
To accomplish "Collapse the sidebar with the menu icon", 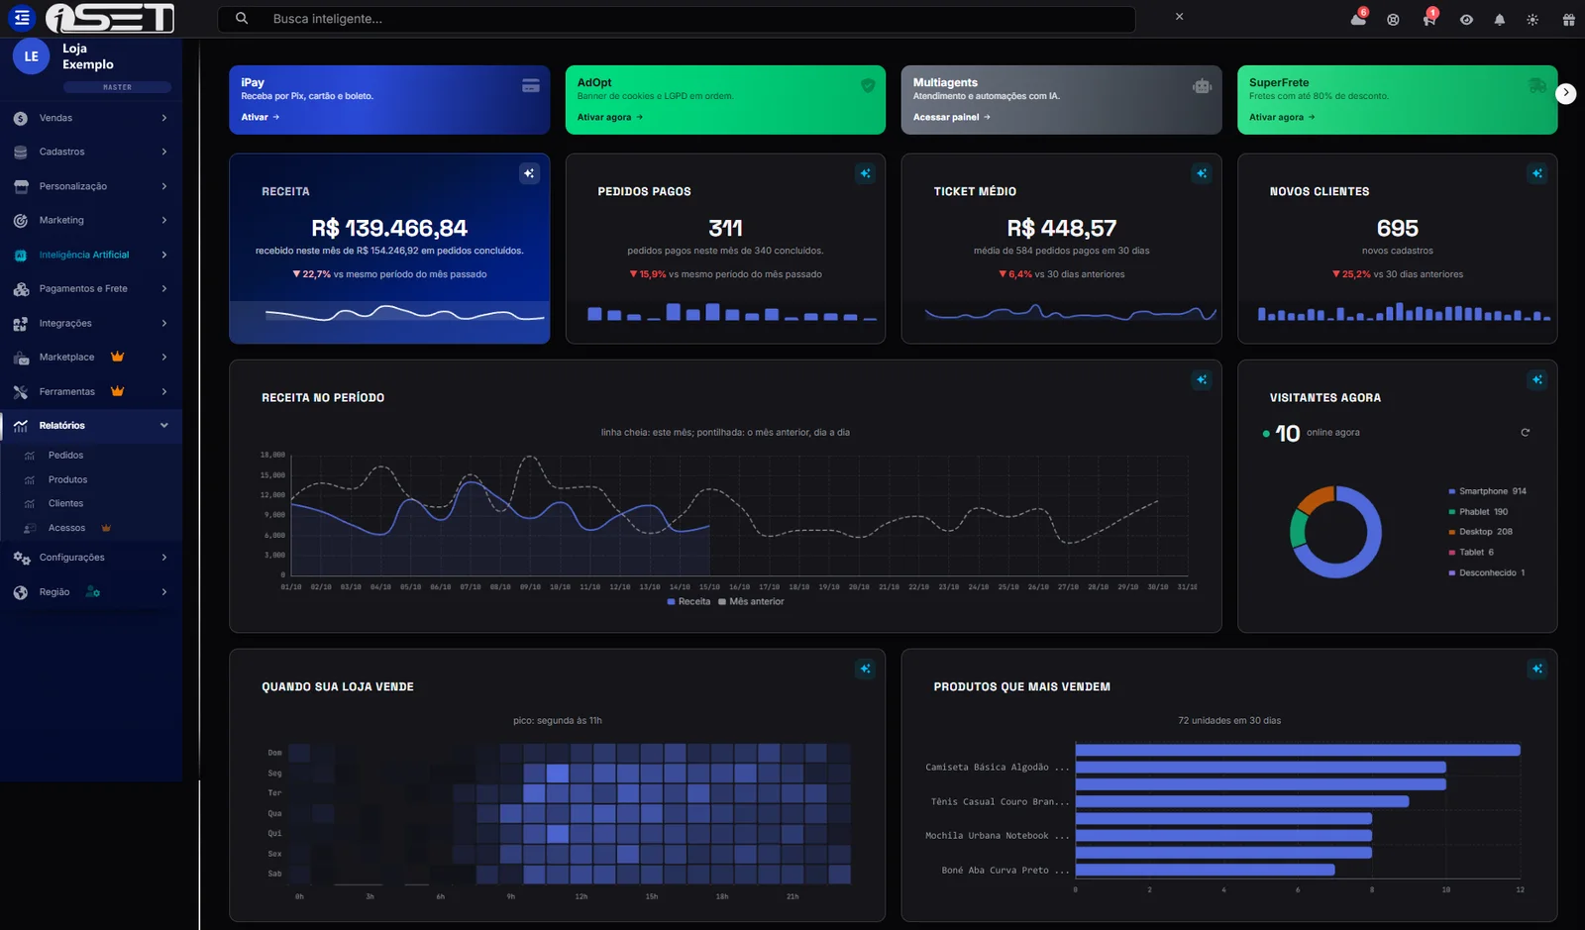I will click(22, 18).
